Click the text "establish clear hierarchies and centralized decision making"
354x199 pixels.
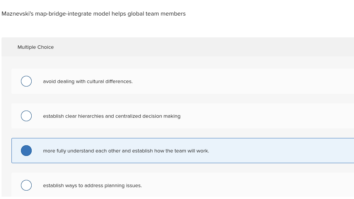click(111, 116)
